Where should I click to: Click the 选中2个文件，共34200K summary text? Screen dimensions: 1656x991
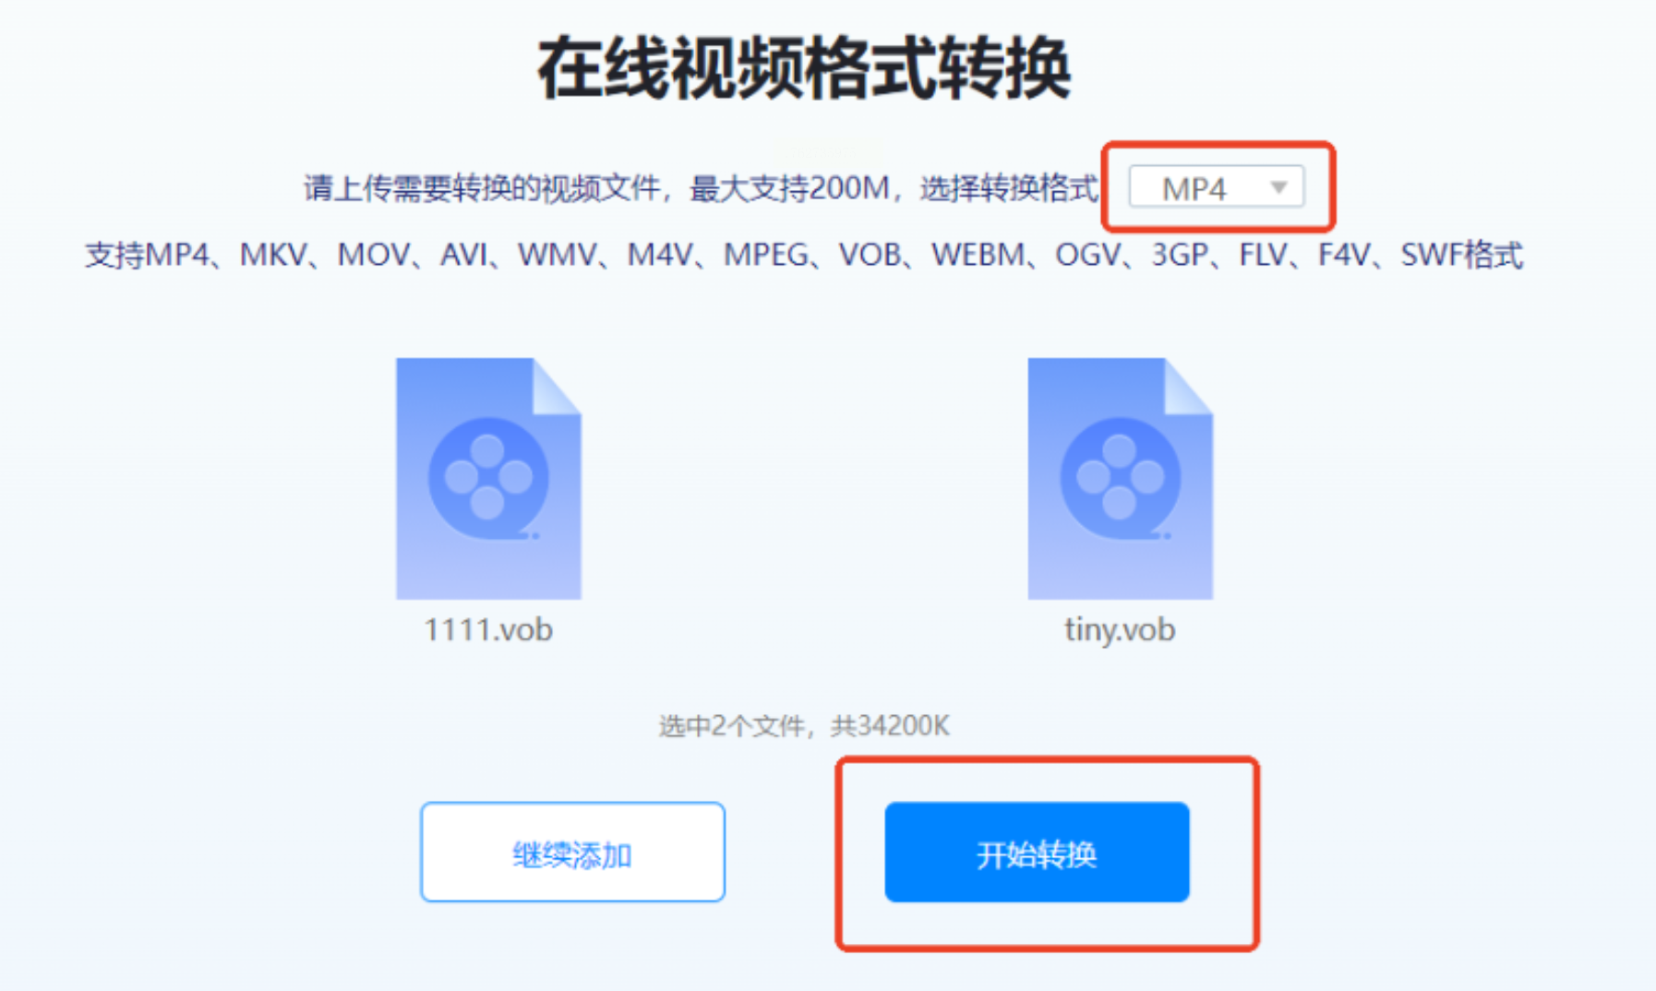tap(804, 726)
